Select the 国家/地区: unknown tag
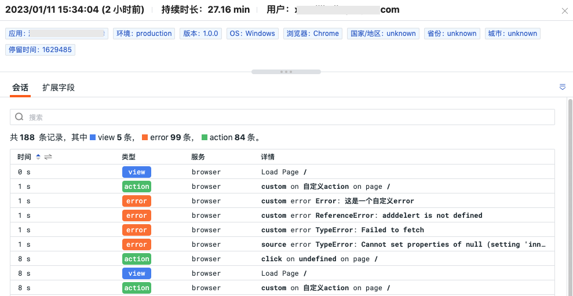573x296 pixels. (x=384, y=34)
